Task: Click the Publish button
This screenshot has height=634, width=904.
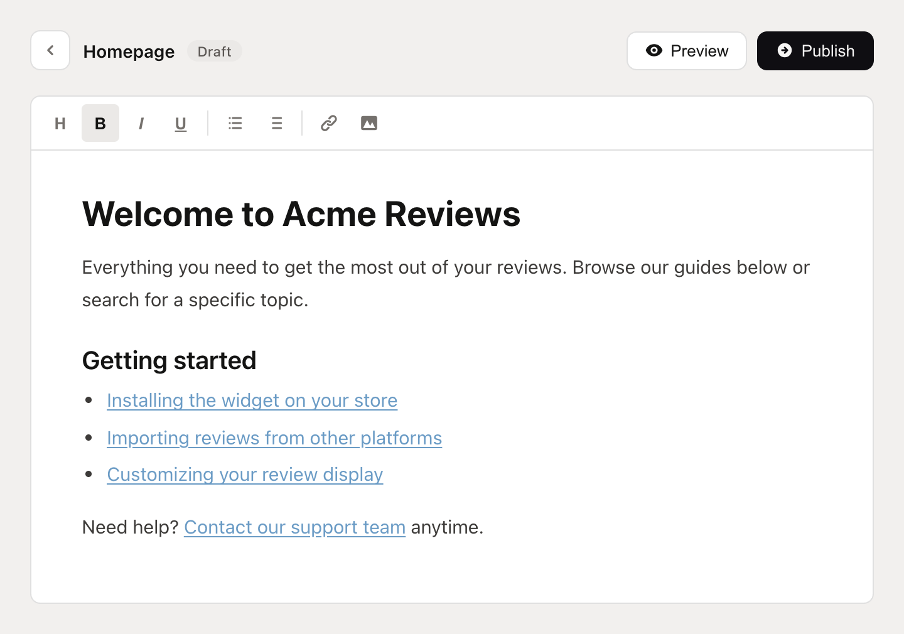Action: point(815,51)
